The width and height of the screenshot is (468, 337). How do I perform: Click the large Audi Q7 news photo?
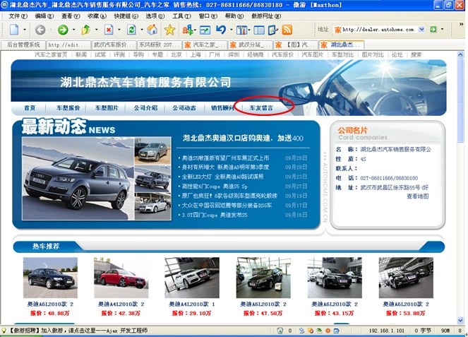[78, 179]
